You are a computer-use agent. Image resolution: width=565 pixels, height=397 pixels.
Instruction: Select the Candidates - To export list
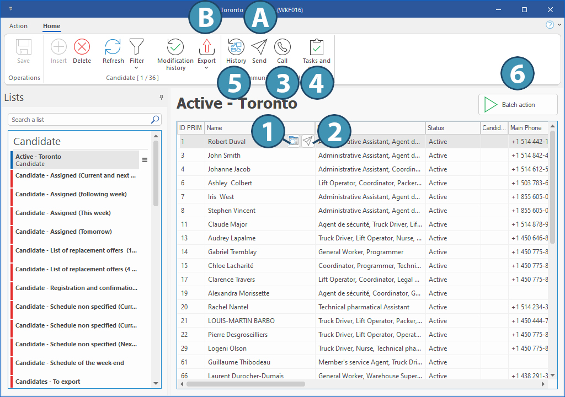click(48, 382)
